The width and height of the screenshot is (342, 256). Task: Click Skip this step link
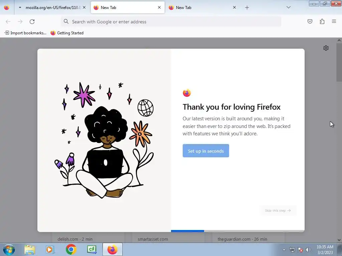(278, 211)
